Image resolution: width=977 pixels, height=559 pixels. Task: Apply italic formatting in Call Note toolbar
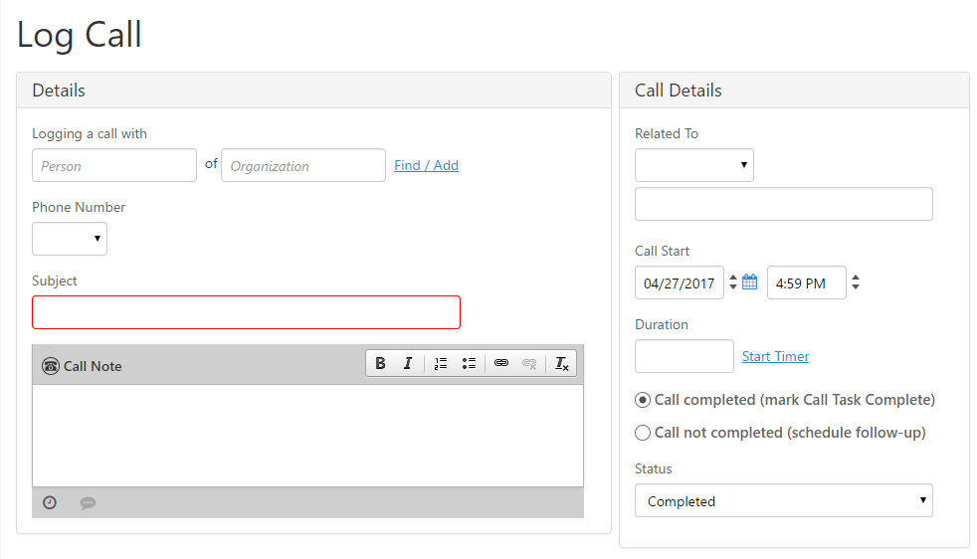coord(408,363)
